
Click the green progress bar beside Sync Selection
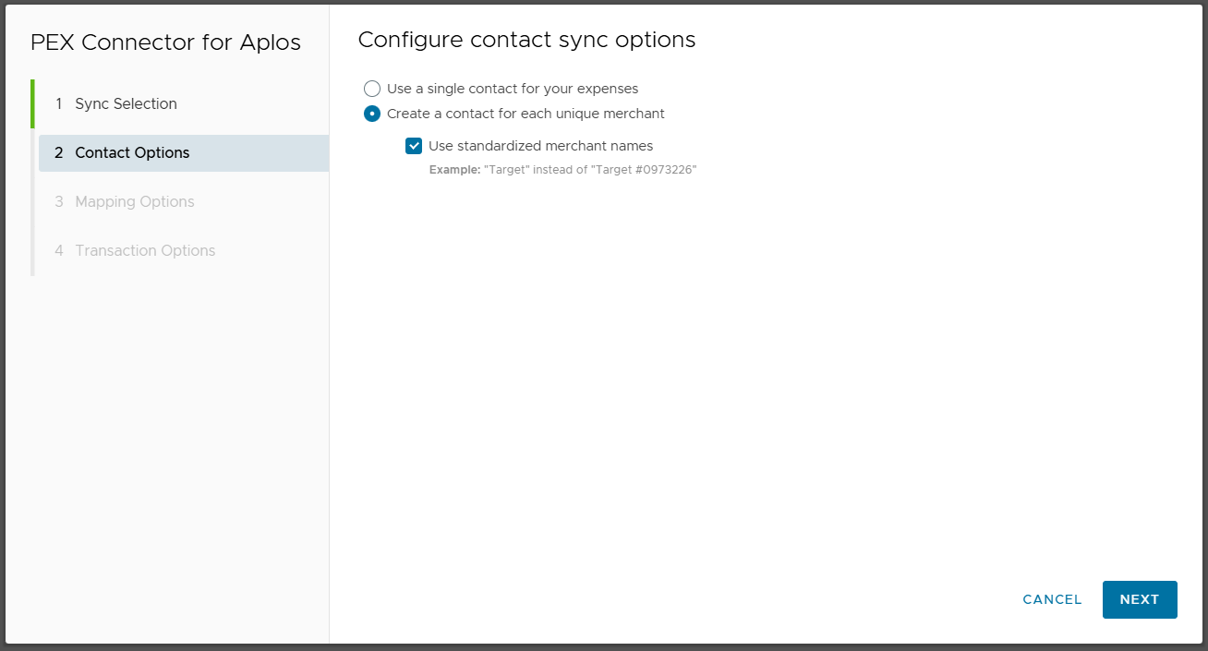[32, 103]
